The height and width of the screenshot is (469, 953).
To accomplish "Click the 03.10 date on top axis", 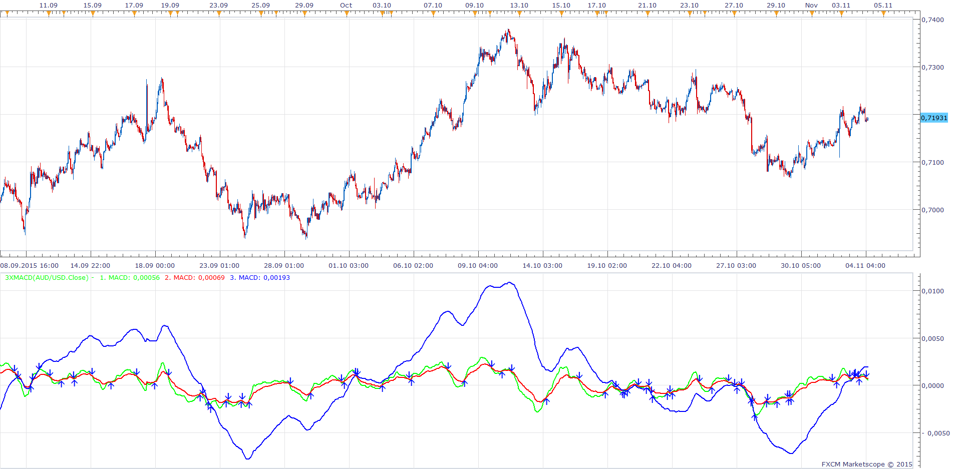I will coord(382,6).
